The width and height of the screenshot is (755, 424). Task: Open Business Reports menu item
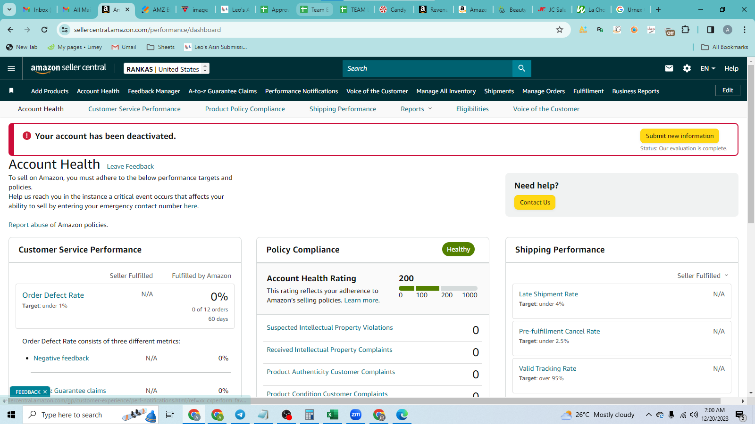[636, 91]
